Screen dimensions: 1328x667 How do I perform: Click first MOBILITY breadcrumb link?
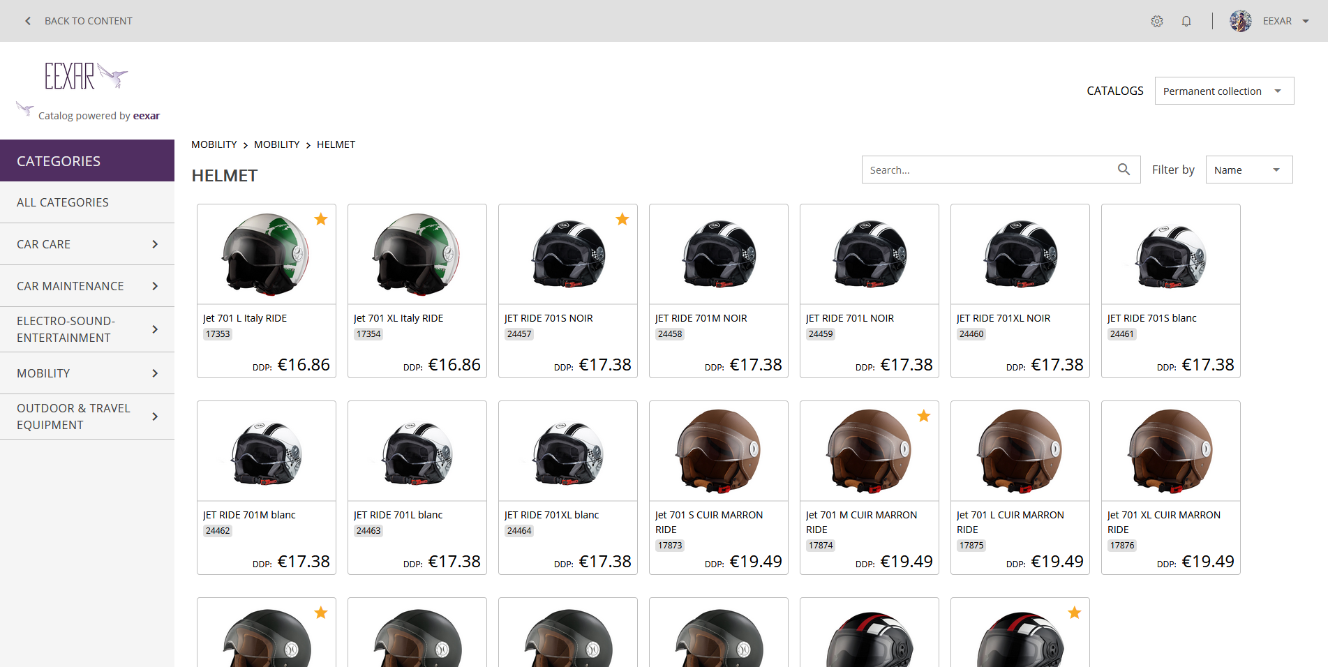[x=214, y=144]
